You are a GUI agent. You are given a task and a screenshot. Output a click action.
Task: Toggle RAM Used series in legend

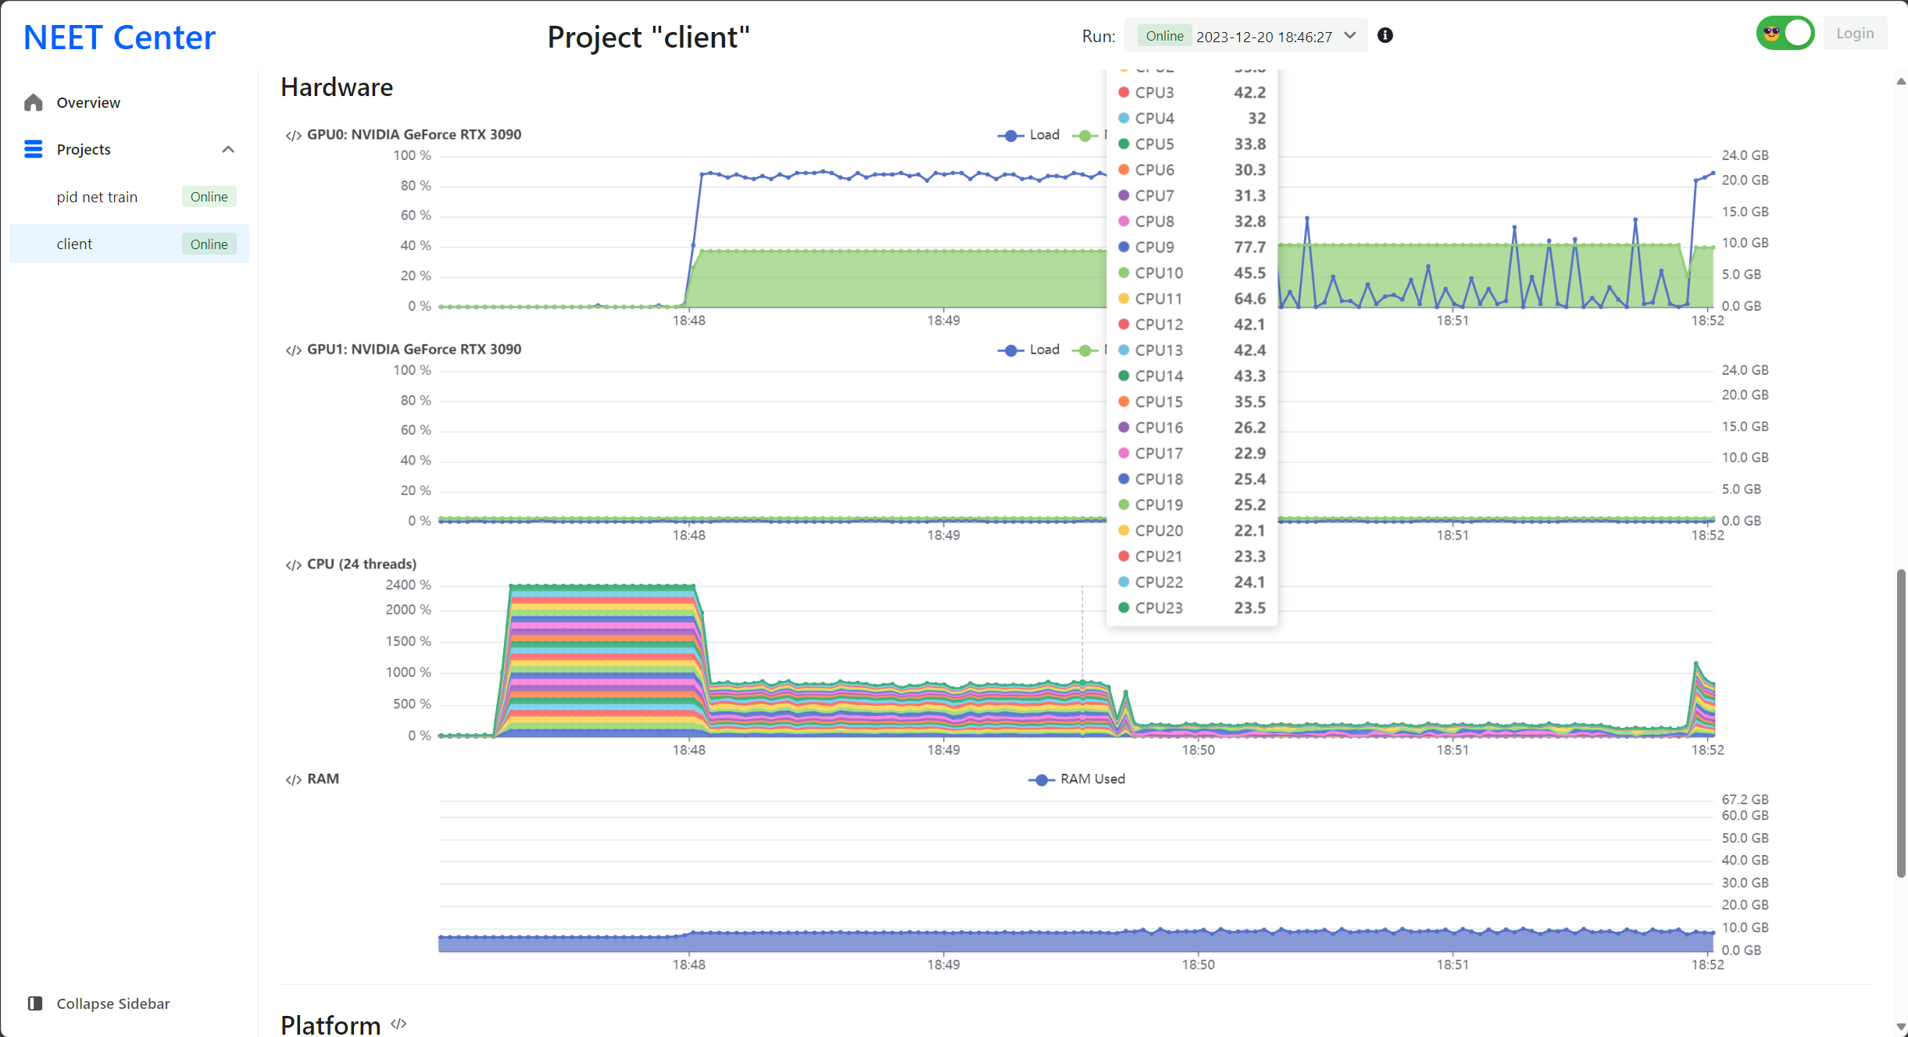(1077, 779)
